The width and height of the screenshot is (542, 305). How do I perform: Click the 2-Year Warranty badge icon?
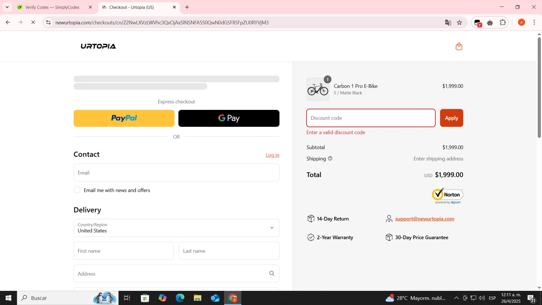point(311,237)
